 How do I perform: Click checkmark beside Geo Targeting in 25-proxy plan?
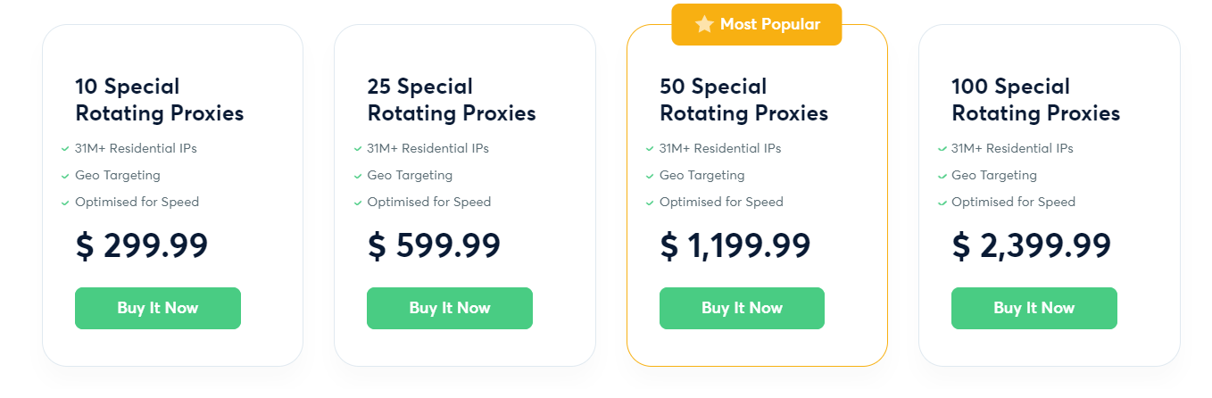click(x=357, y=176)
